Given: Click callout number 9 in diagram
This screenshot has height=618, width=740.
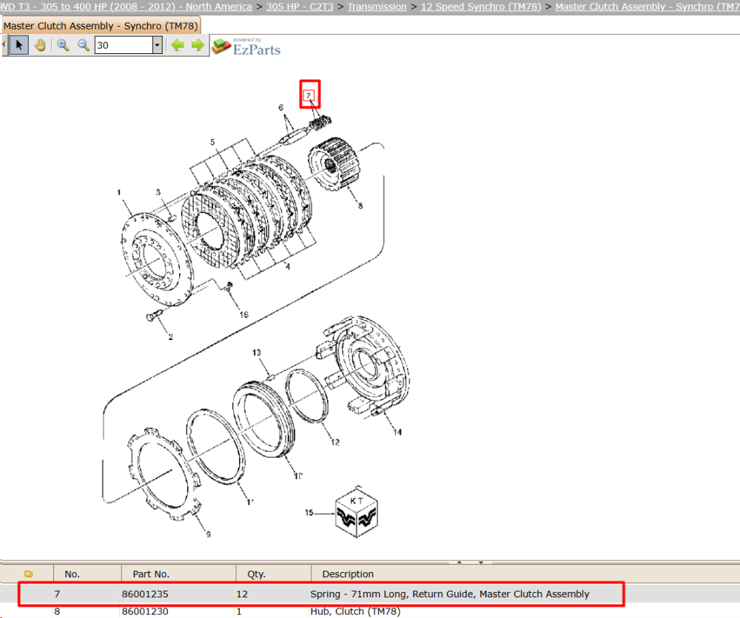Looking at the screenshot, I should click(x=208, y=534).
